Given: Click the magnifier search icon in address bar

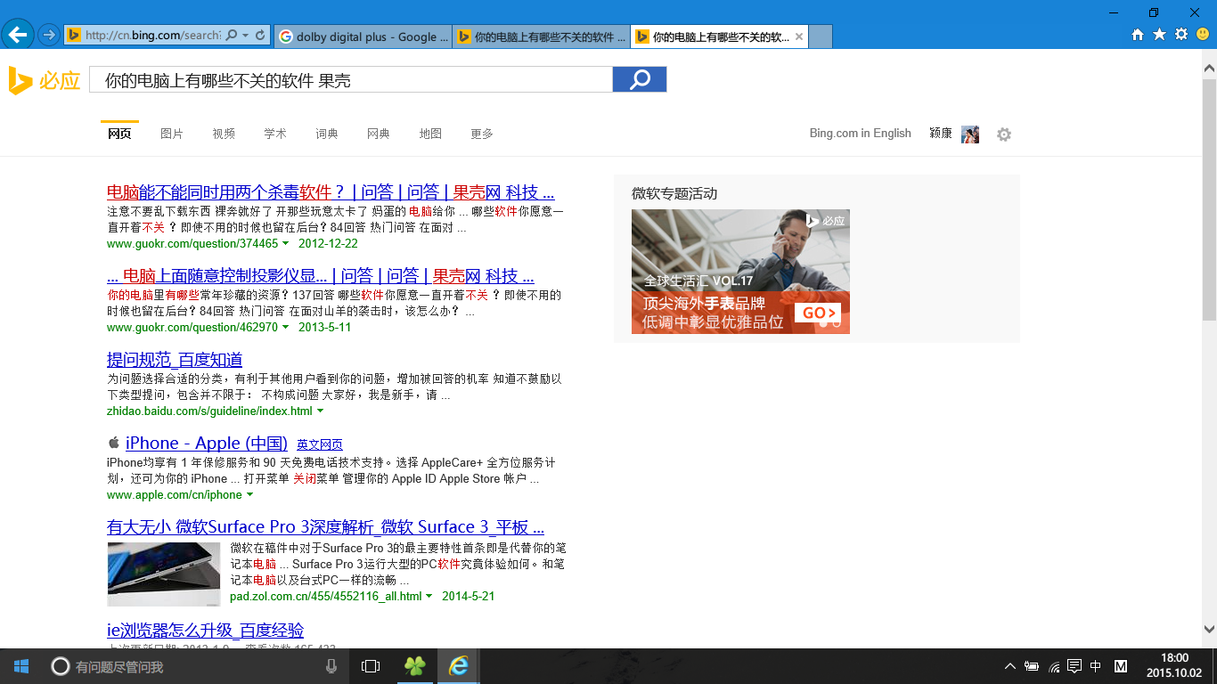Looking at the screenshot, I should coord(232,36).
